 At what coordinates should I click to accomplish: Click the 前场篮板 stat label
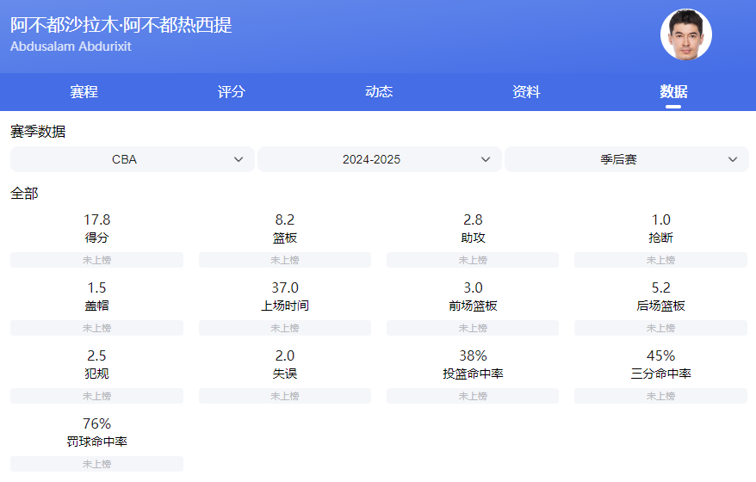(x=473, y=306)
